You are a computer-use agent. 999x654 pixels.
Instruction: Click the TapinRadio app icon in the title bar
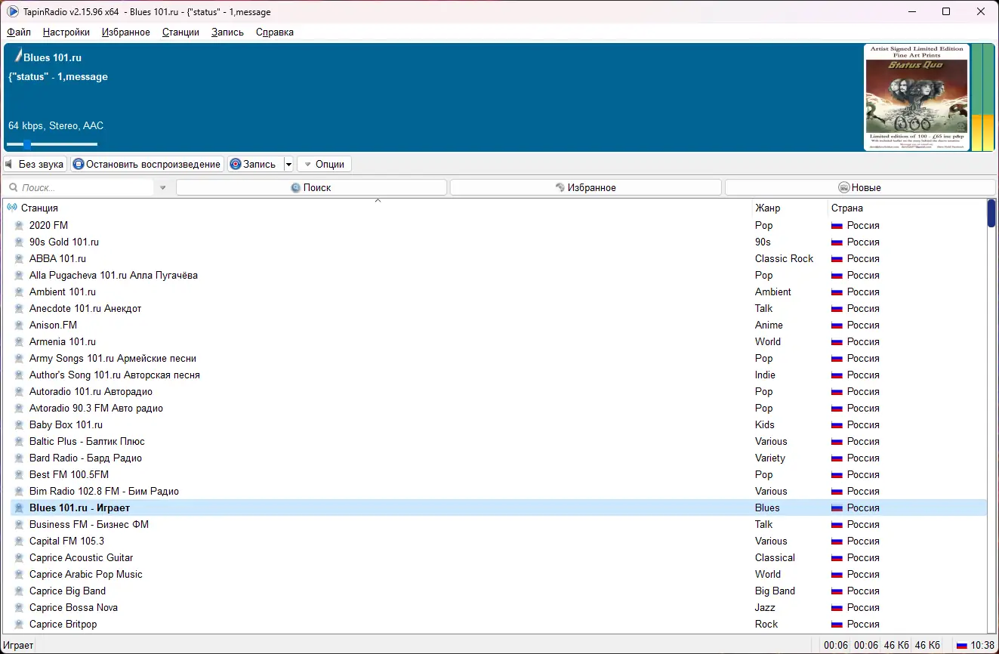[x=12, y=11]
